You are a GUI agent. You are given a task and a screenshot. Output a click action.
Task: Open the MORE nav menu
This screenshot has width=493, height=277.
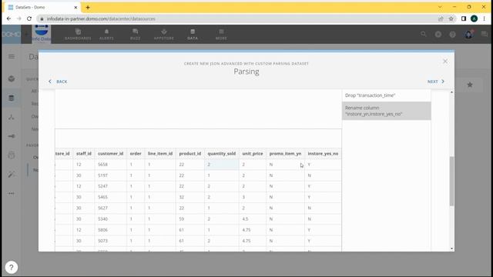[221, 34]
